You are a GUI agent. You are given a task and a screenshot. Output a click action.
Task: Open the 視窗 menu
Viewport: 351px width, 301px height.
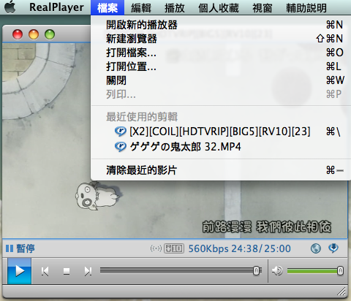coord(263,8)
